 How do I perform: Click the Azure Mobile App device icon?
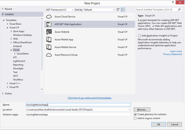pyautogui.click(x=49, y=39)
